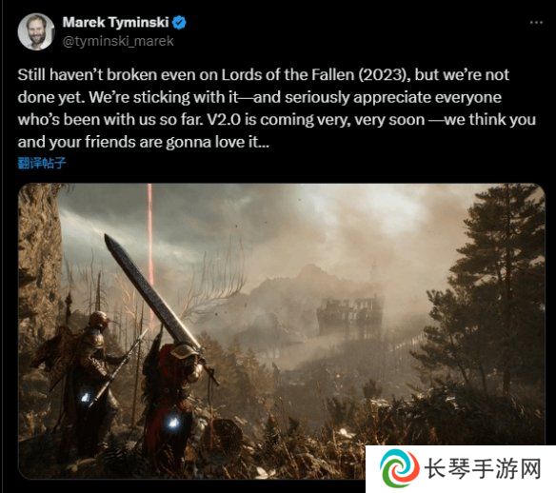Click the tweet's first line "Still haven't broken even"
This screenshot has height=493, width=556.
107,75
